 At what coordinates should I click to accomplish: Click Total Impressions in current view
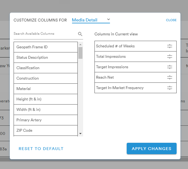[136, 57]
